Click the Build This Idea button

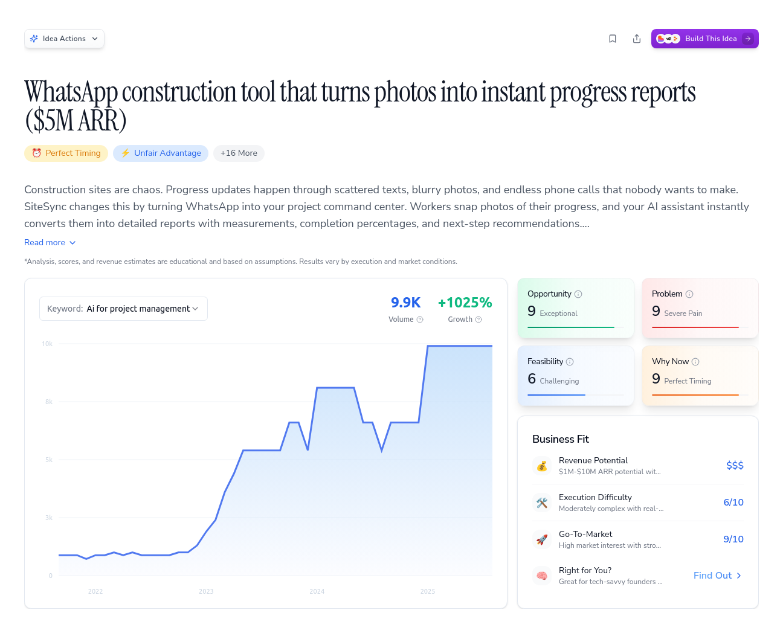click(x=705, y=38)
